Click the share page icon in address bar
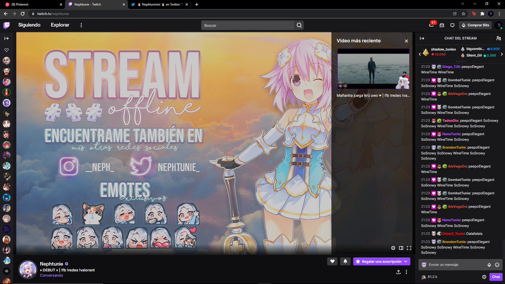 coord(455,13)
